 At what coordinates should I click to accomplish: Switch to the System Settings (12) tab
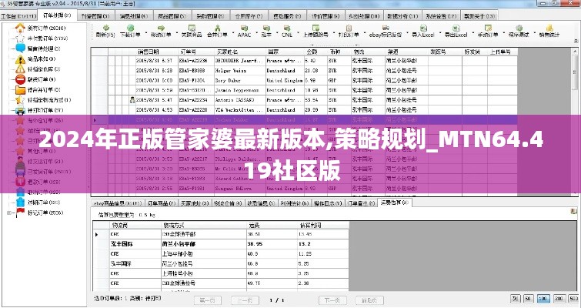(x=441, y=16)
